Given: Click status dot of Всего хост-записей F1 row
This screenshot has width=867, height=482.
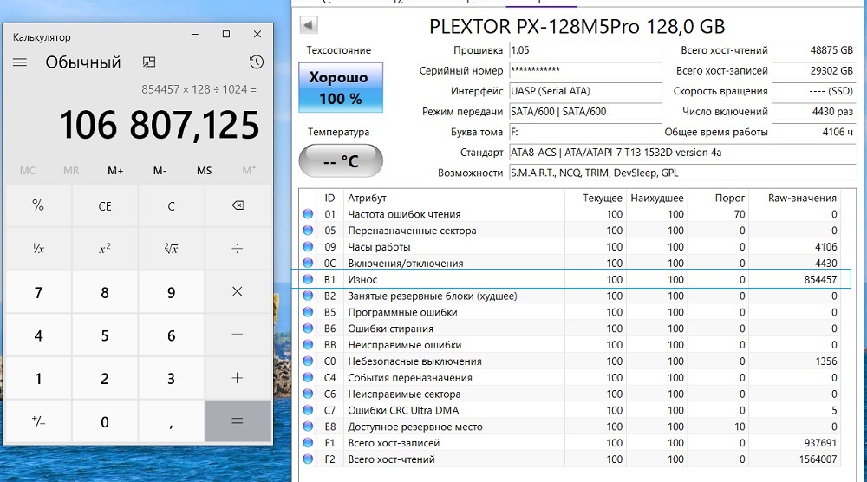Looking at the screenshot, I should (308, 443).
